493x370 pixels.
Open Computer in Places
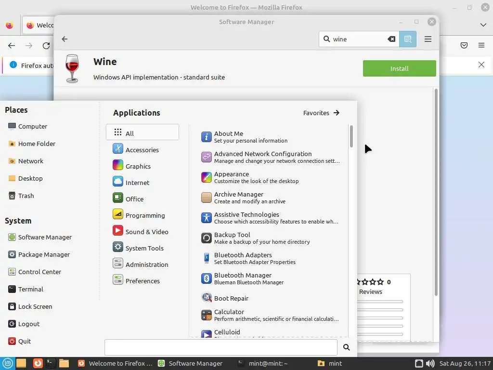[27, 126]
